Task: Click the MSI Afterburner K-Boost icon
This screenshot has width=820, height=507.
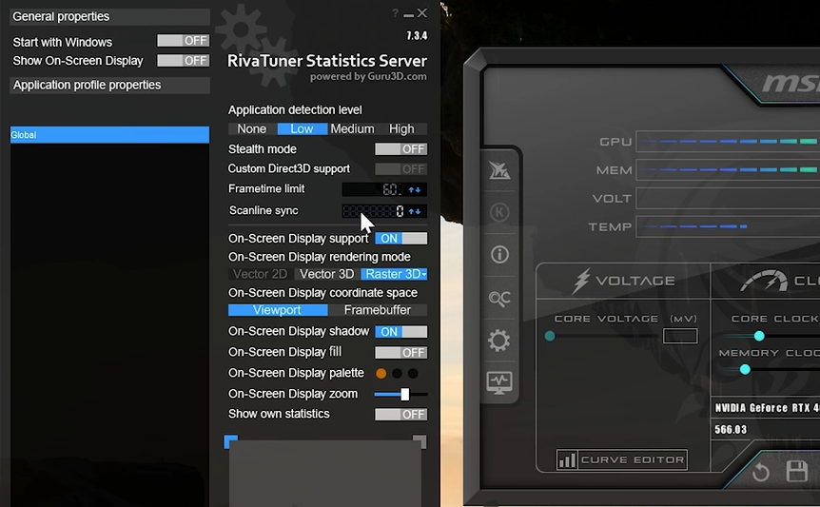Action: pyautogui.click(x=499, y=212)
